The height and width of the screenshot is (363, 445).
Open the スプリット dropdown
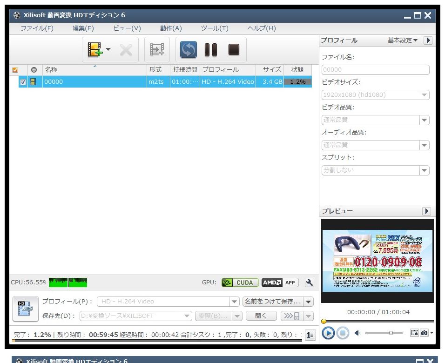click(x=376, y=170)
